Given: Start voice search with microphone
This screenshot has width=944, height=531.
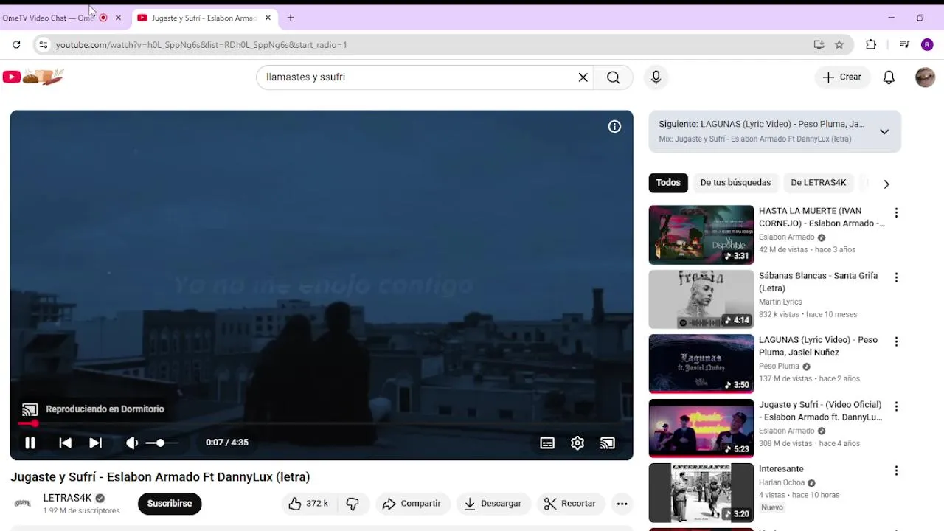Looking at the screenshot, I should point(656,77).
